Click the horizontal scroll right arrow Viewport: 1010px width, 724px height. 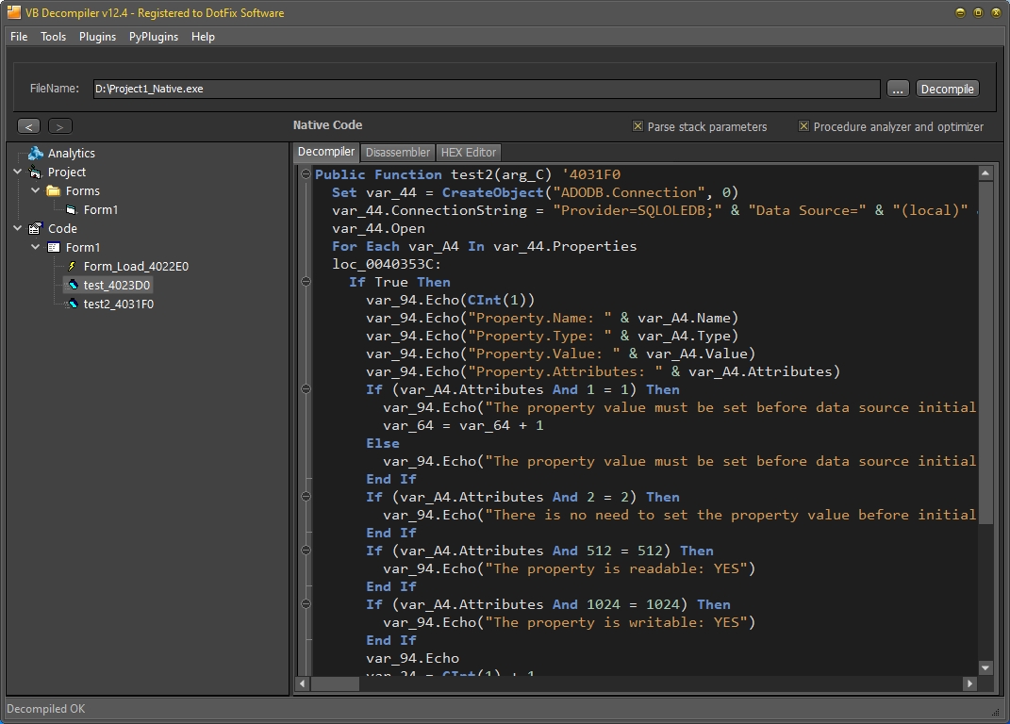[x=970, y=683]
